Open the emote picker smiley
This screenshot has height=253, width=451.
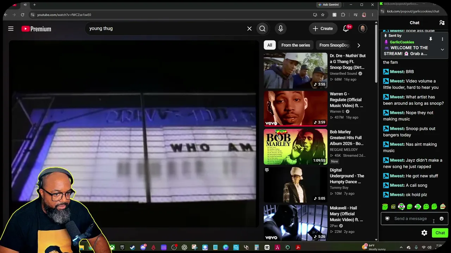(x=441, y=219)
